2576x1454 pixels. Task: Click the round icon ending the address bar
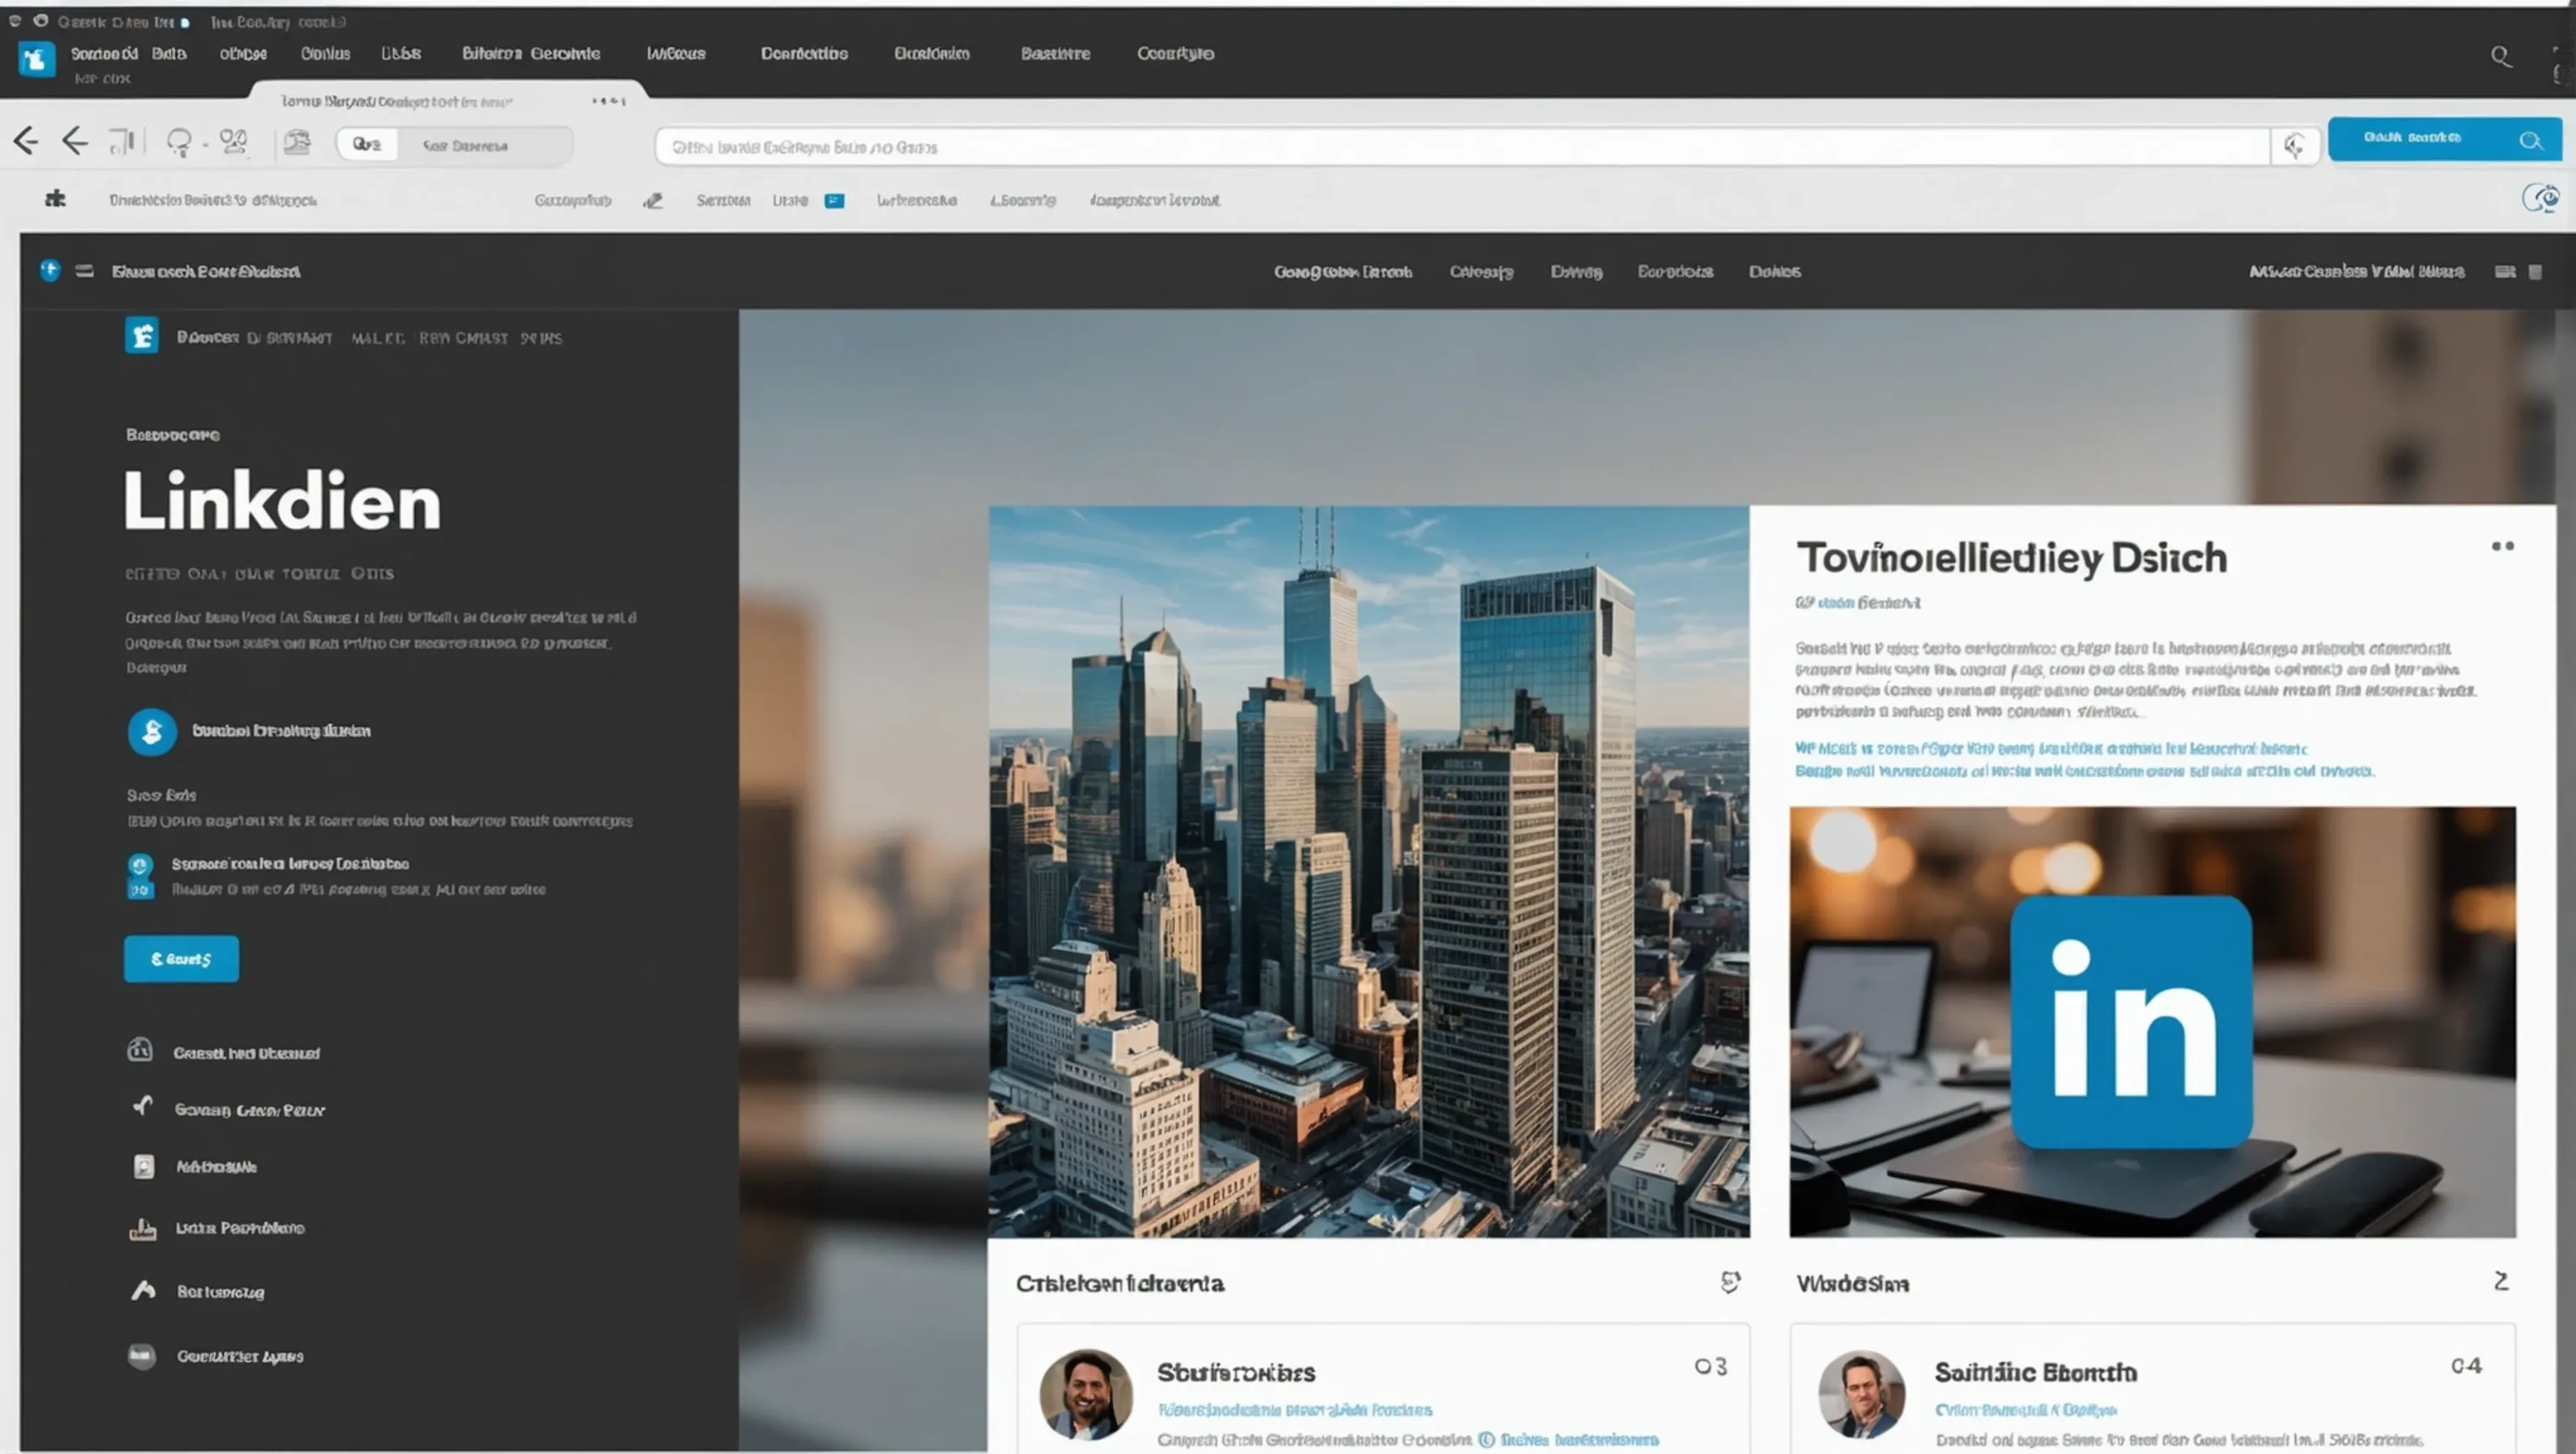(x=2294, y=147)
